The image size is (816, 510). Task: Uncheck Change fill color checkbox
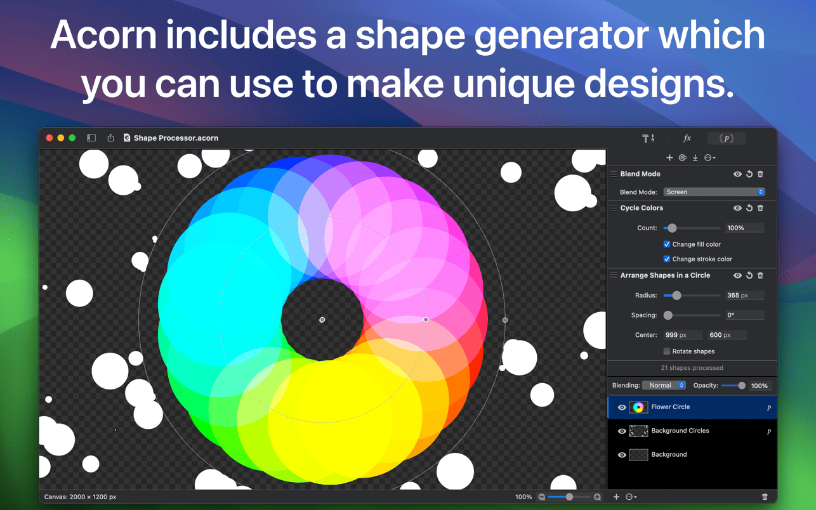pyautogui.click(x=667, y=244)
